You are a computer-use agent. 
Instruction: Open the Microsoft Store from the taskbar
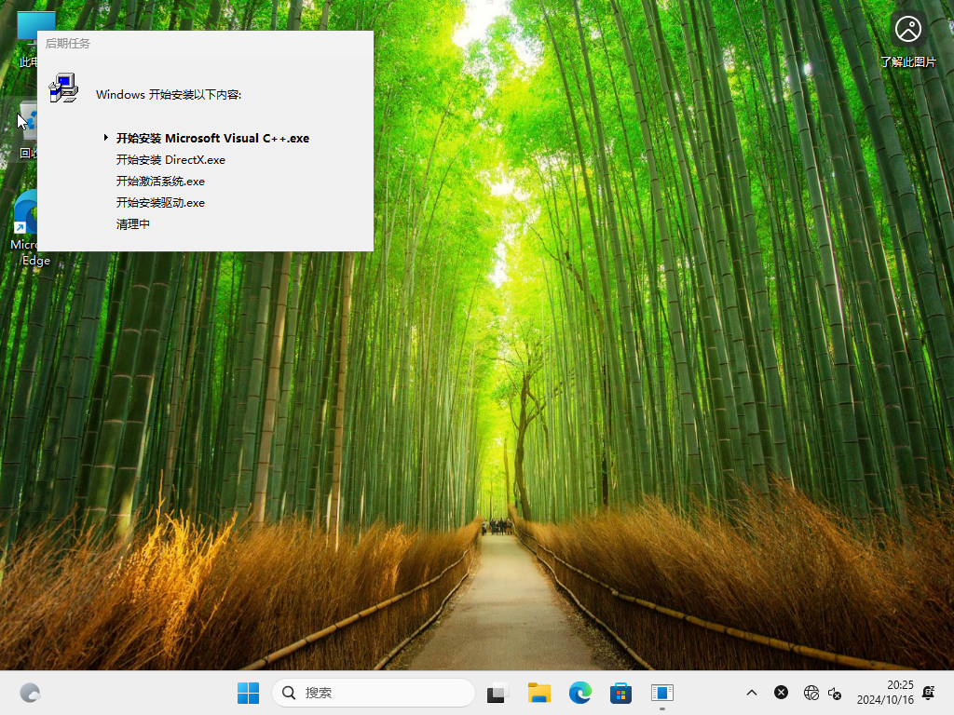[x=620, y=693]
